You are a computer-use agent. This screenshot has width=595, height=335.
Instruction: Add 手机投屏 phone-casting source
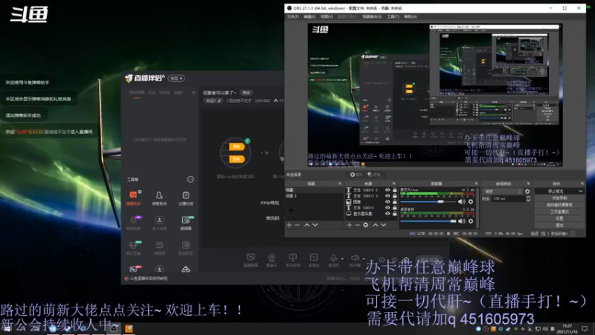click(292, 260)
